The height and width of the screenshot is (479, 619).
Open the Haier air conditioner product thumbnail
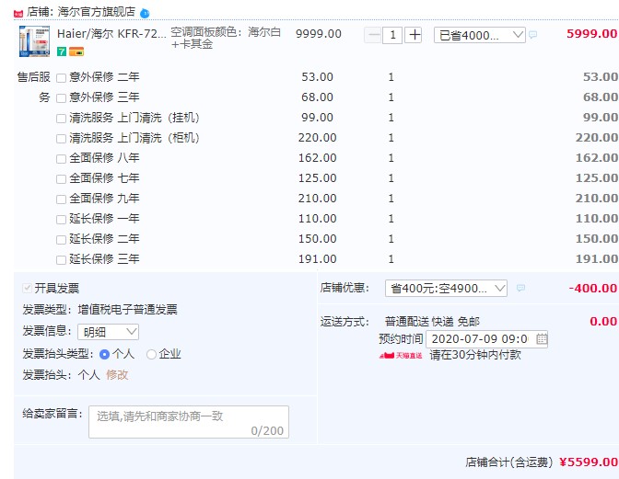(34, 41)
